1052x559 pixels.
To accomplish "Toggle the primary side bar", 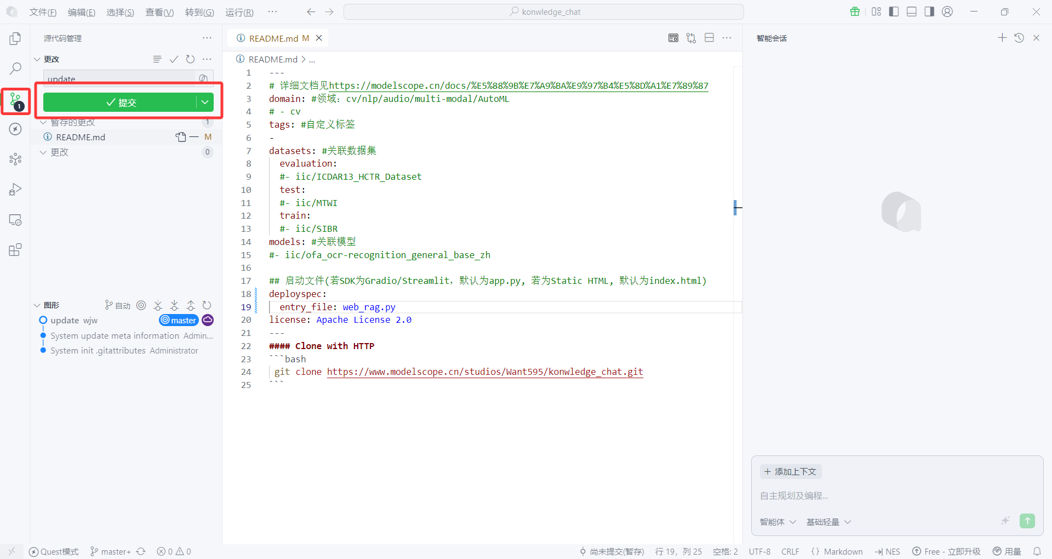I will (x=894, y=12).
